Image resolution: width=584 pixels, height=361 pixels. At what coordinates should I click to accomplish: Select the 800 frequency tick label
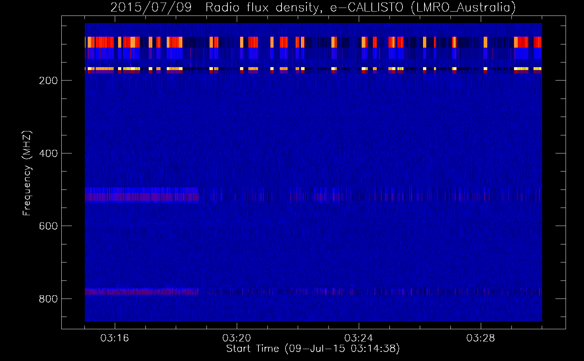pos(48,299)
